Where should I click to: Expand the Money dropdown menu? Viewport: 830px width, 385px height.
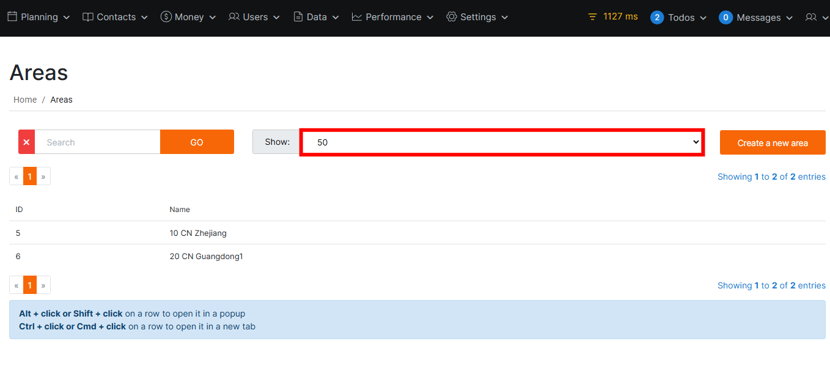point(188,17)
